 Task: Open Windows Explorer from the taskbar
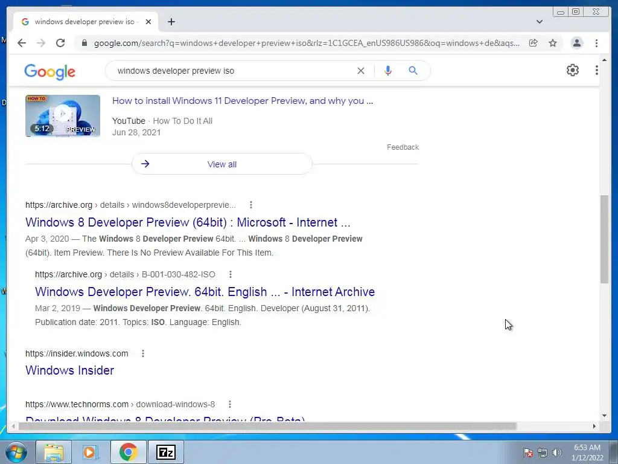point(54,452)
